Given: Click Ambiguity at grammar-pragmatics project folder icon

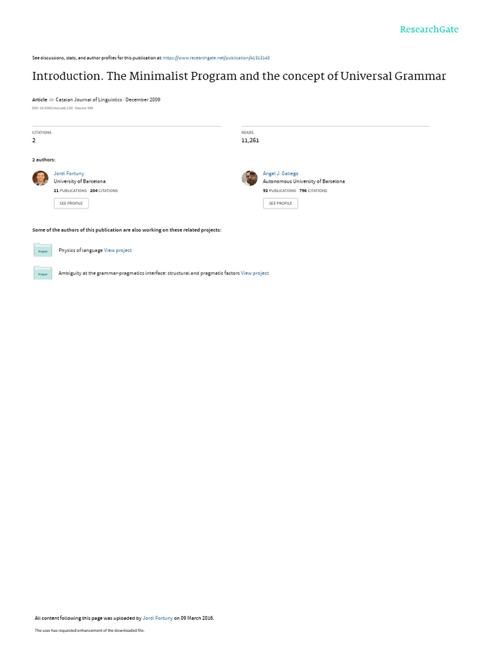Looking at the screenshot, I should point(43,273).
